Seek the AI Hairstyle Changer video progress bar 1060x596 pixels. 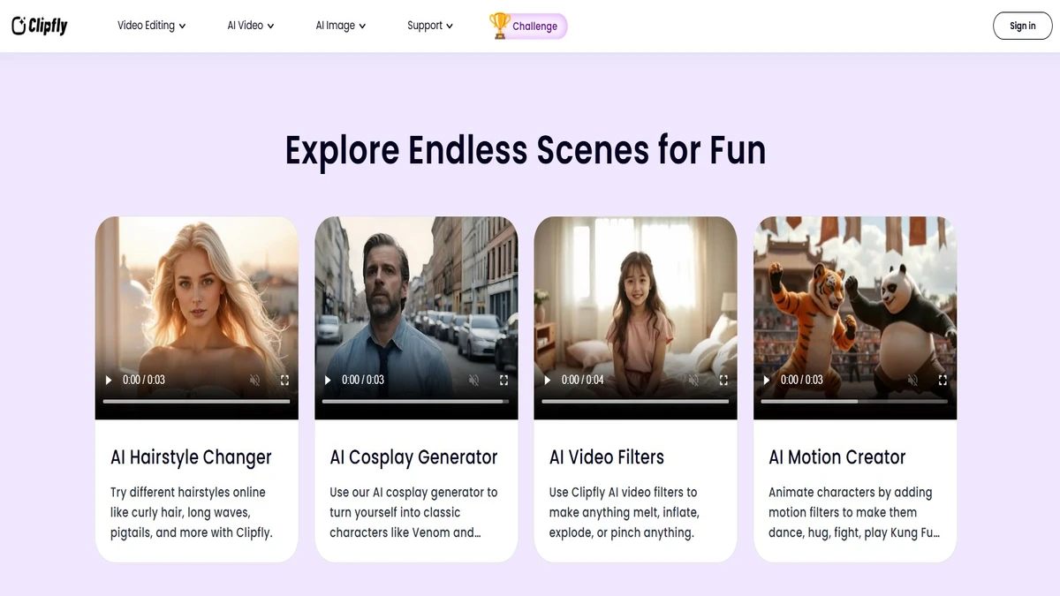pyautogui.click(x=196, y=401)
